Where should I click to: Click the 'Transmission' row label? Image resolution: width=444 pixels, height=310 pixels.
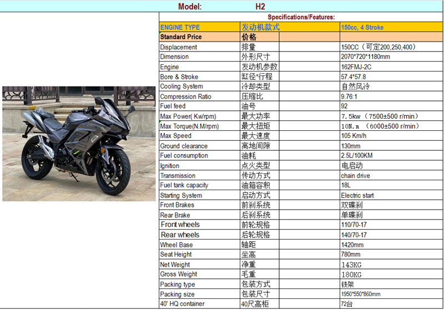(x=178, y=176)
